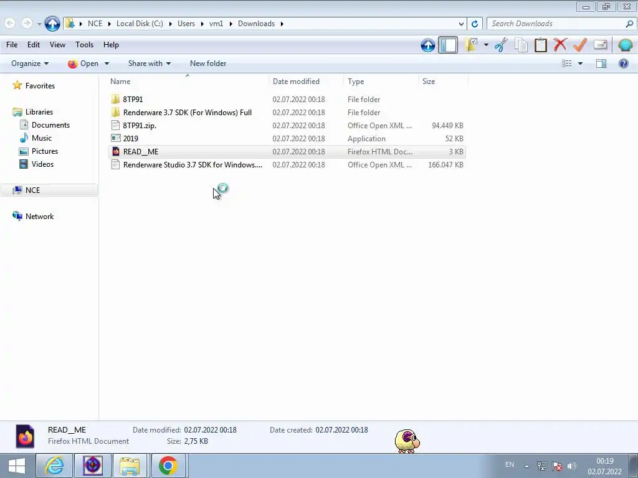Click vm1 in the address breadcrumb
The width and height of the screenshot is (638, 478).
(x=216, y=24)
